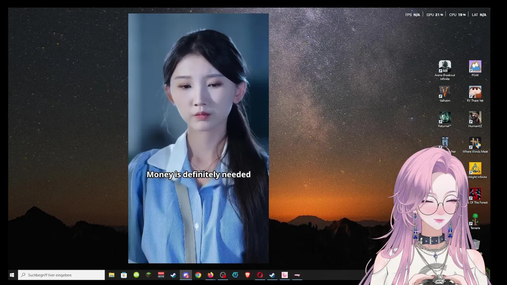This screenshot has width=507, height=285.
Task: Open Firefox from the taskbar
Action: 210,275
